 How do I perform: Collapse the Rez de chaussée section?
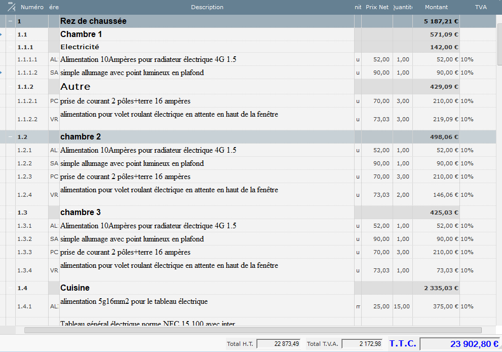click(x=11, y=21)
